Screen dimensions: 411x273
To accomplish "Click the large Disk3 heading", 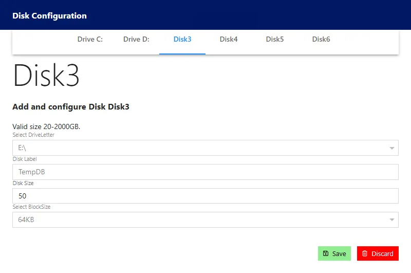I will tap(46, 76).
